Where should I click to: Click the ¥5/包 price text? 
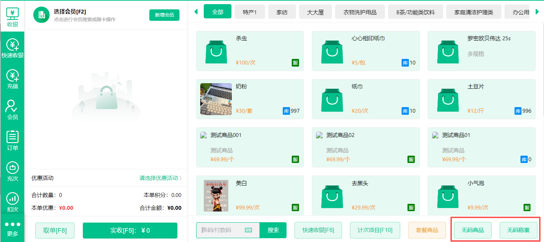tap(358, 63)
